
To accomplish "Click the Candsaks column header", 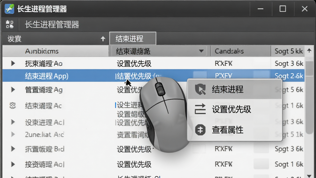I will pos(241,51).
